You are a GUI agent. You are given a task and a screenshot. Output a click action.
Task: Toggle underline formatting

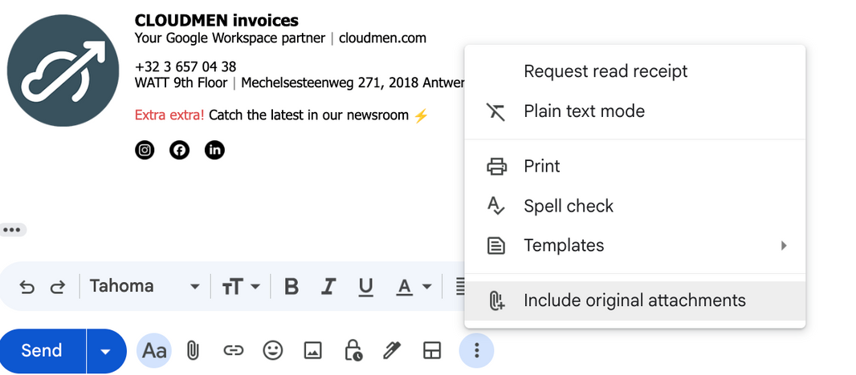365,287
